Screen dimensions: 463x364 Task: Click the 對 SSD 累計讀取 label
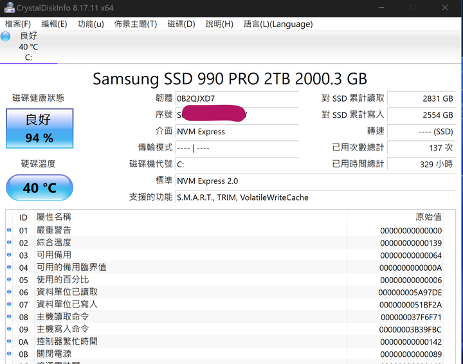click(353, 98)
